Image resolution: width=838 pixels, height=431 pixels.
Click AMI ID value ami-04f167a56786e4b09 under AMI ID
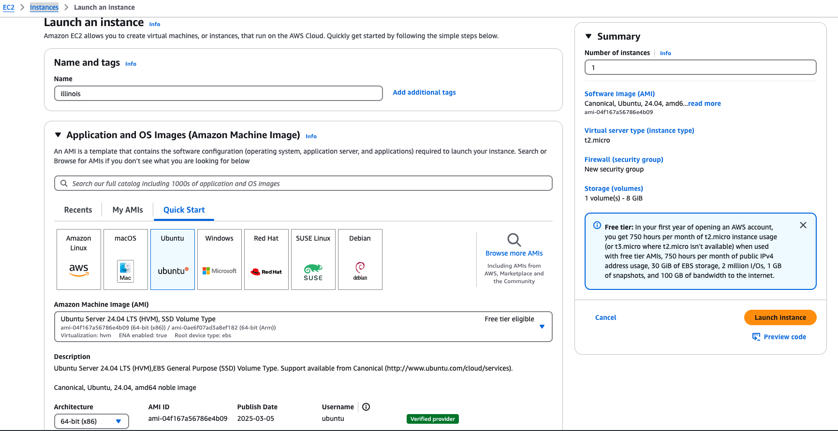(x=188, y=418)
